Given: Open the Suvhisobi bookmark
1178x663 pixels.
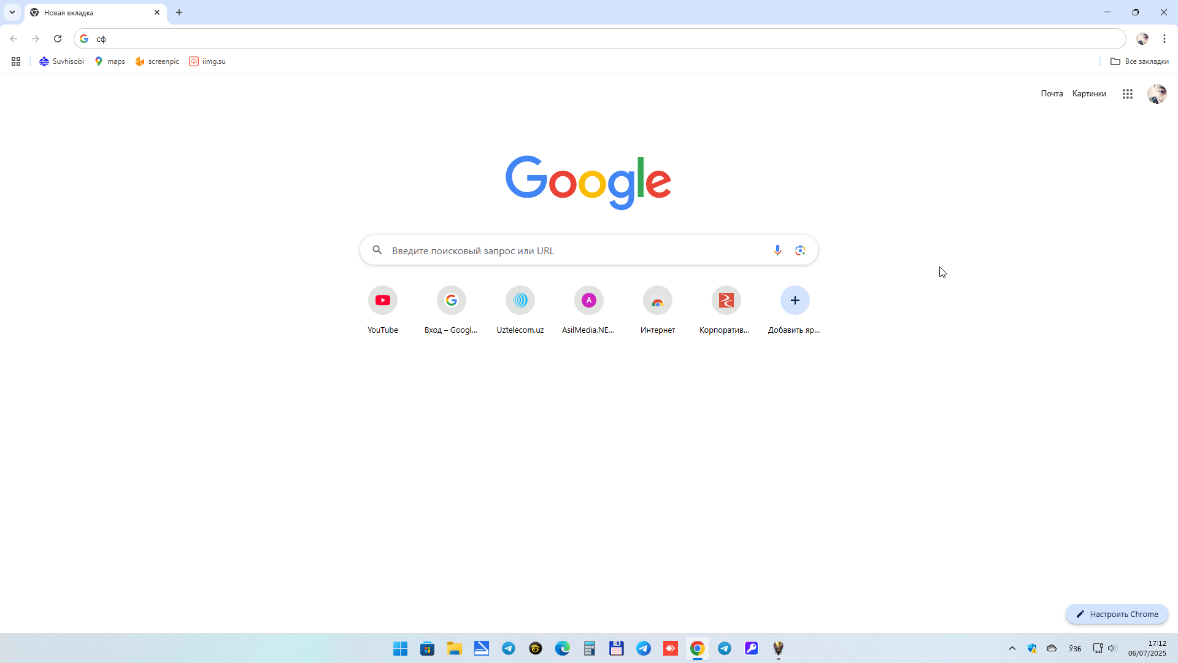Looking at the screenshot, I should pyautogui.click(x=61, y=61).
